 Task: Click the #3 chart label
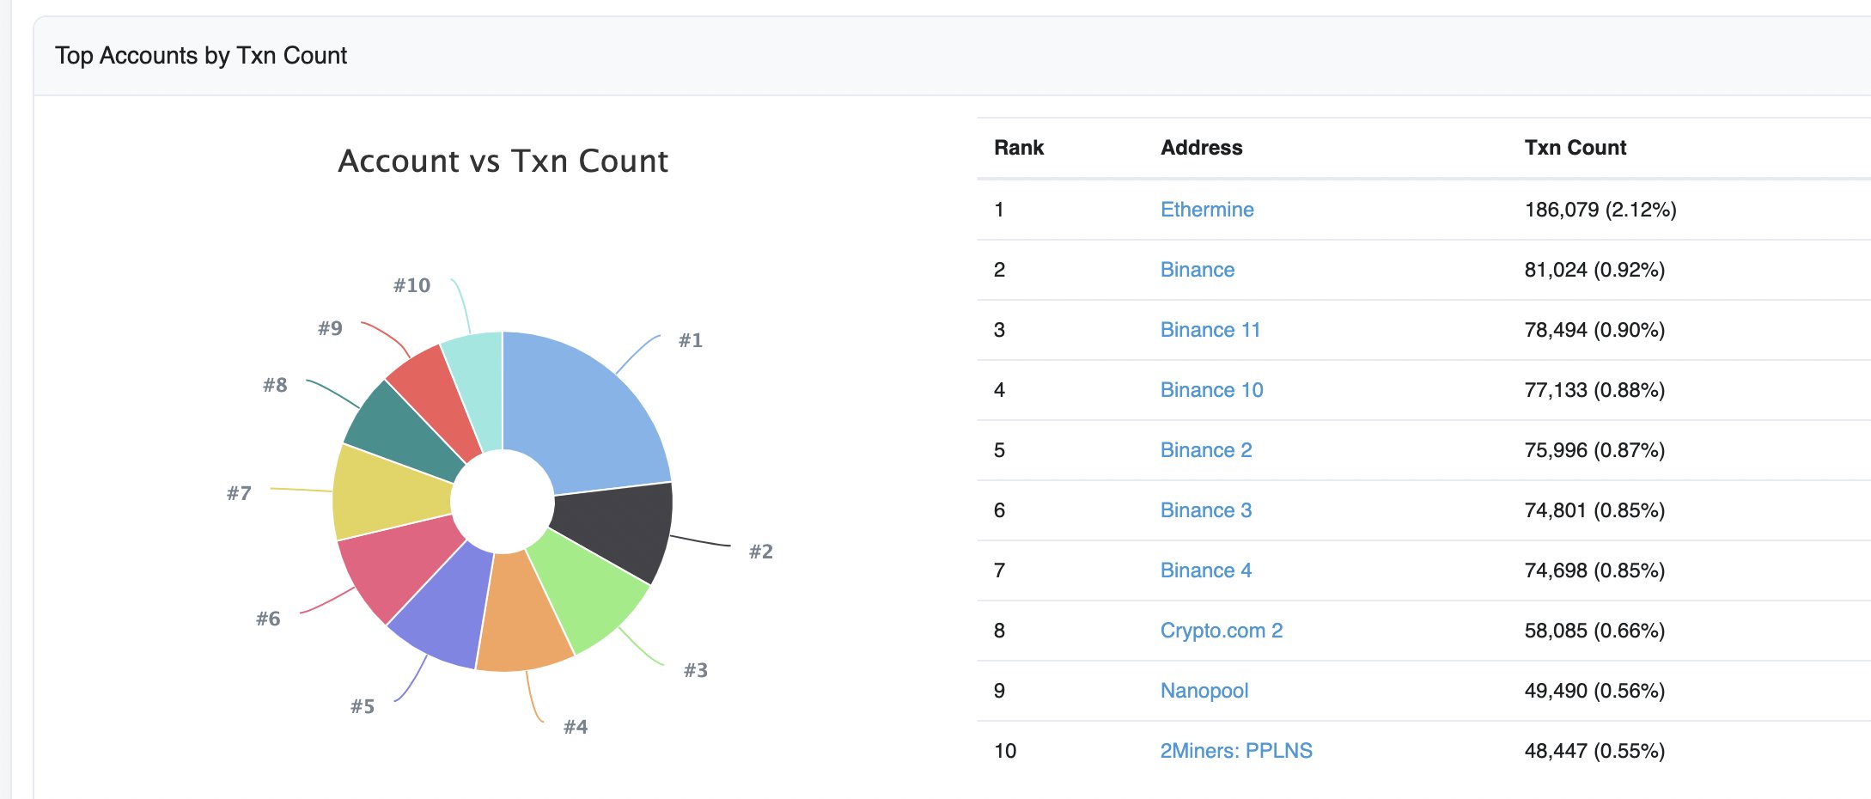(696, 670)
